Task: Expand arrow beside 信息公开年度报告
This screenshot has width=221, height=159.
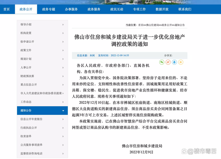Action: pyautogui.click(x=63, y=119)
